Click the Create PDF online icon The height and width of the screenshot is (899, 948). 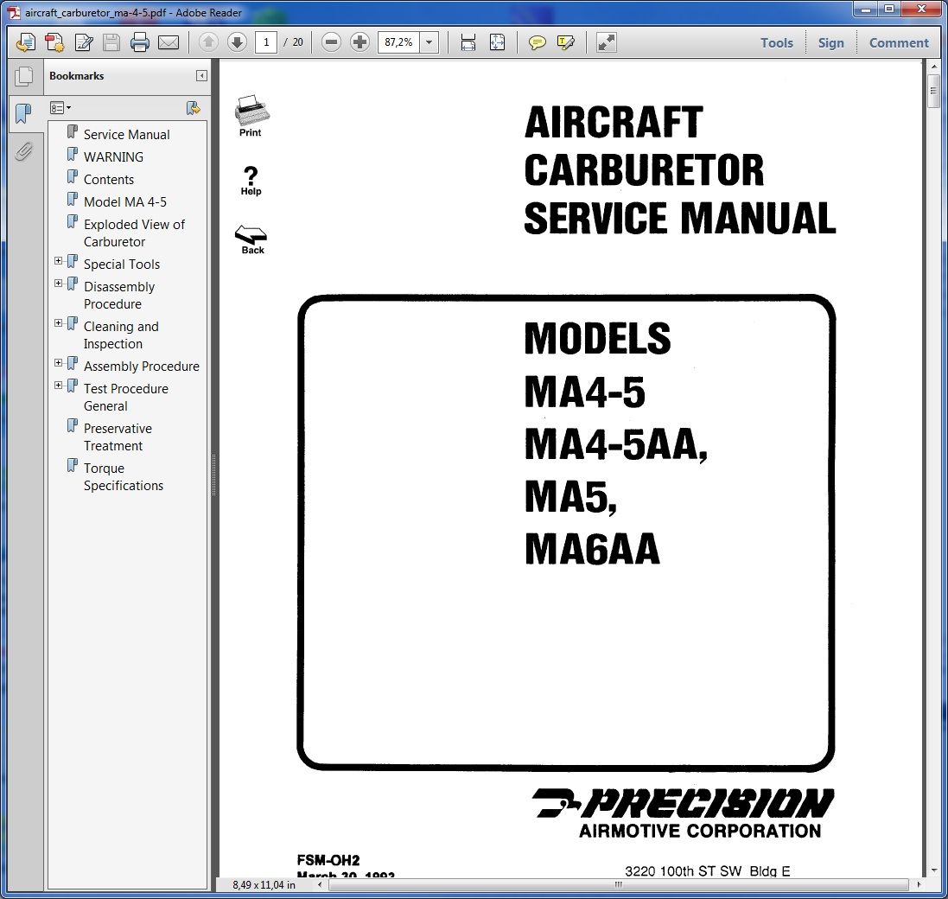[25, 42]
